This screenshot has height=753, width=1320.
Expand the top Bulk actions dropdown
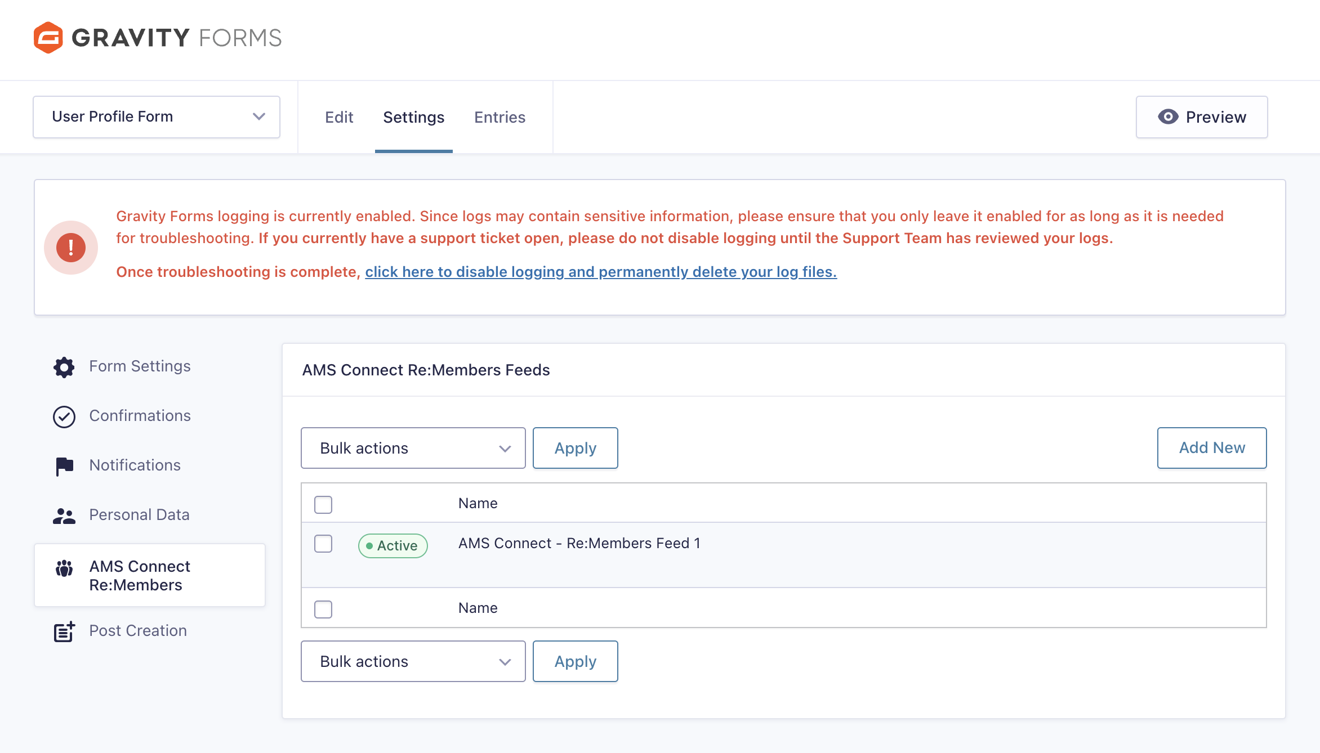413,448
